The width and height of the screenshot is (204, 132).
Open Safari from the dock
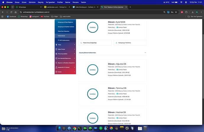(x=69, y=128)
